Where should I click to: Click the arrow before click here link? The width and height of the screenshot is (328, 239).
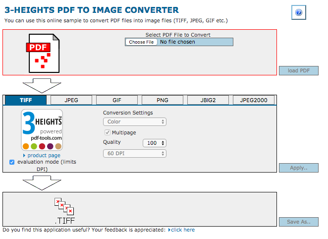tap(169, 230)
